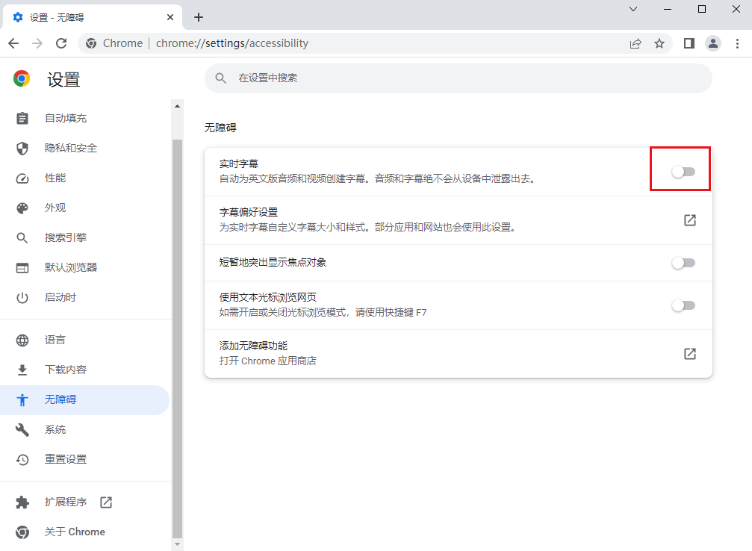This screenshot has width=752, height=551.
Task: Click the 在设置中搜索 search field
Action: coord(458,78)
